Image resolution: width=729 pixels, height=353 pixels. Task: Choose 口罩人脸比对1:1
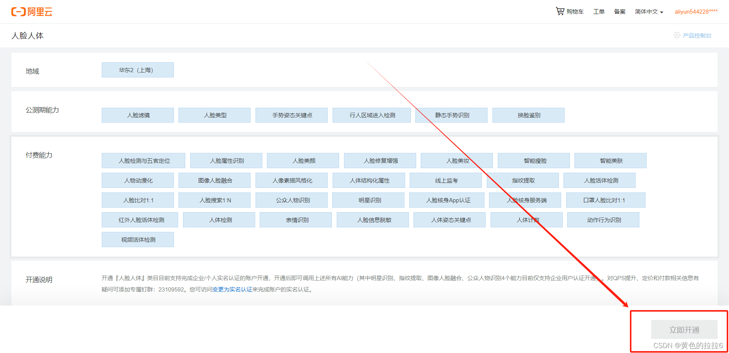606,200
